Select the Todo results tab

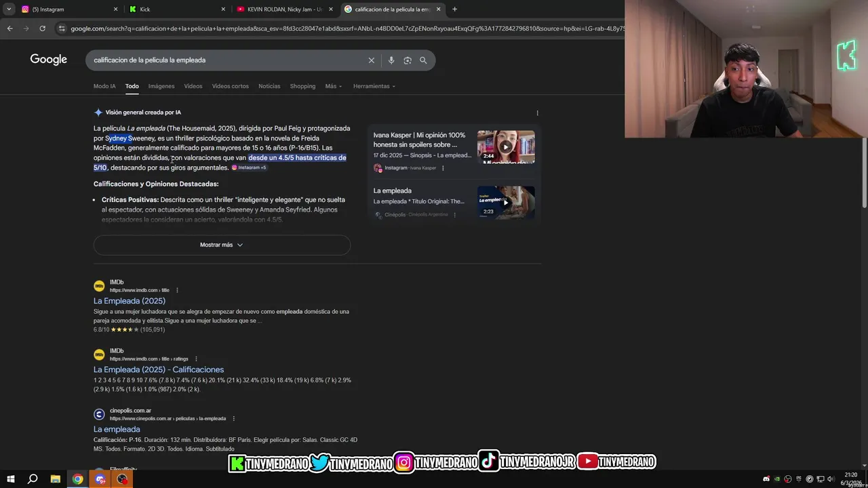(132, 86)
